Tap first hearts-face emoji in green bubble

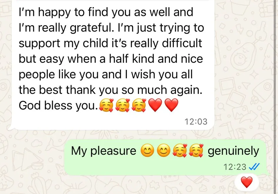point(180,151)
